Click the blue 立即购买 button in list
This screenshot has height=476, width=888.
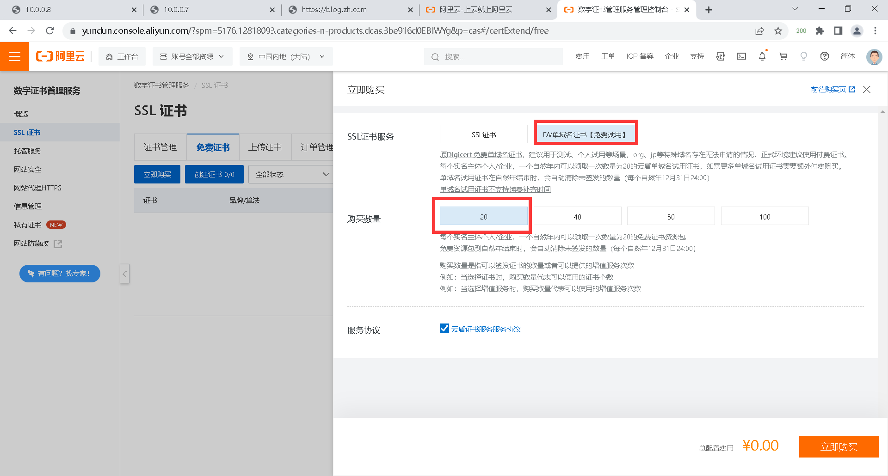pos(157,174)
